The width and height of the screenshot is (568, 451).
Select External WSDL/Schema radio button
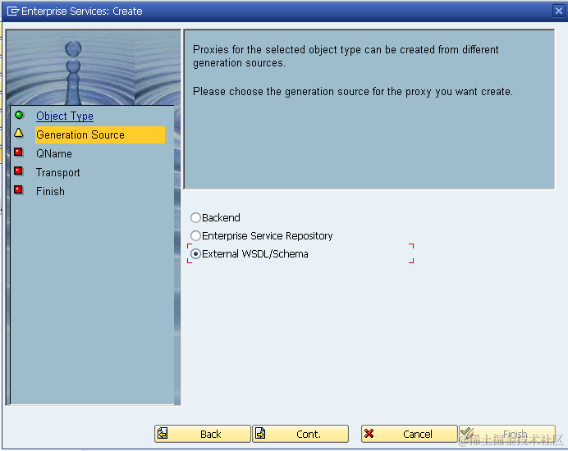click(195, 253)
